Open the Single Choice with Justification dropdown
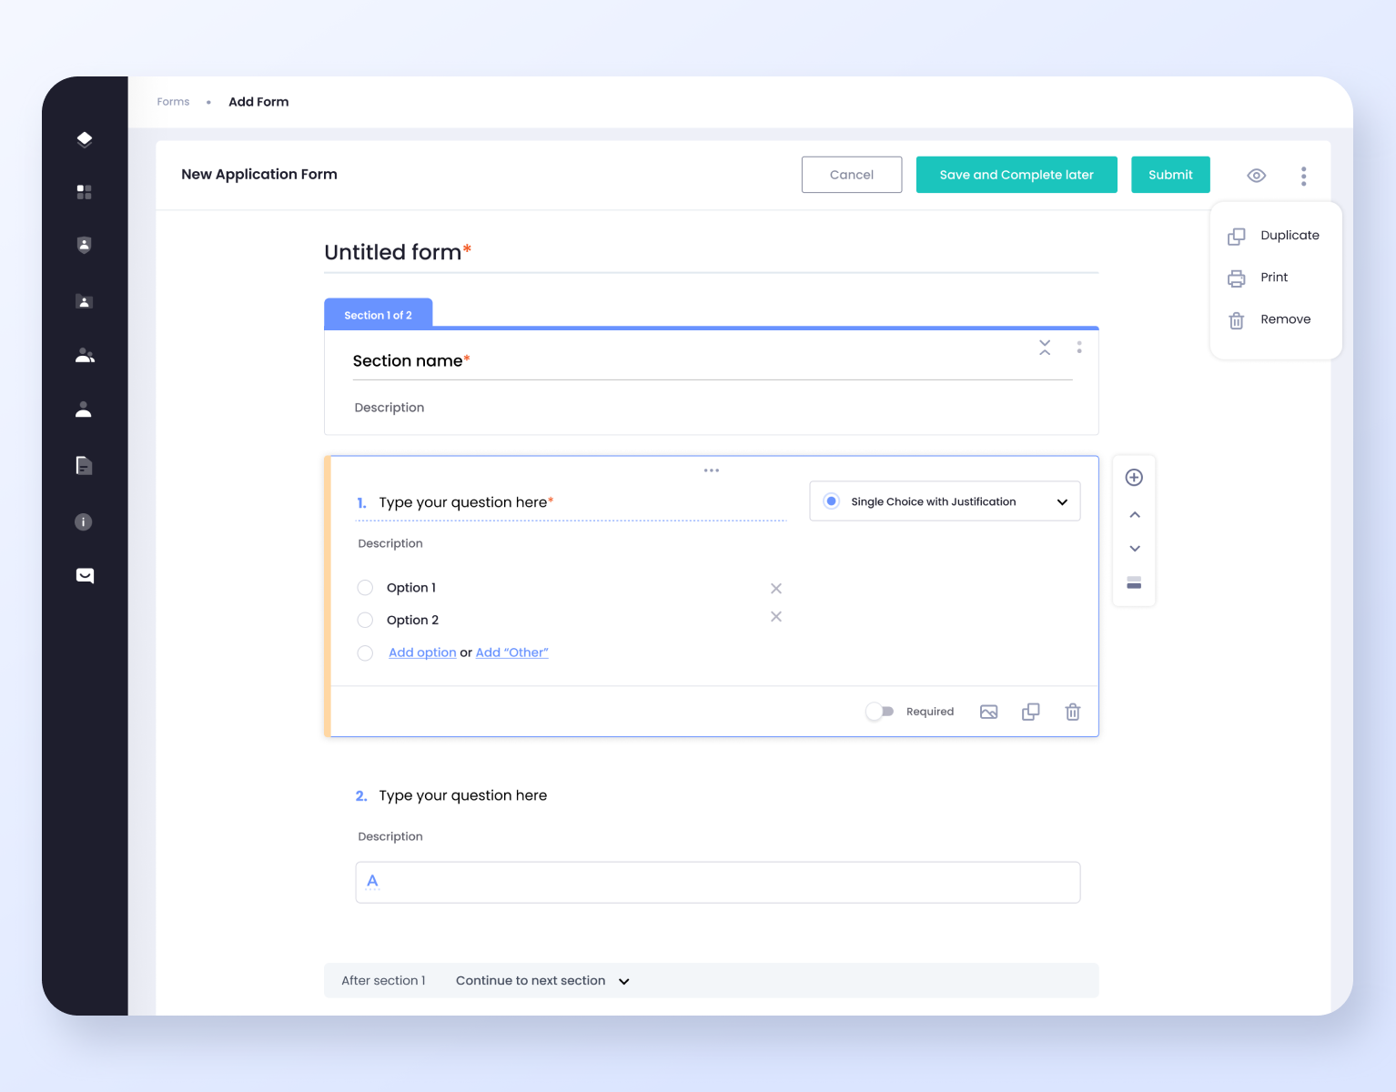The height and width of the screenshot is (1092, 1396). [x=945, y=501]
